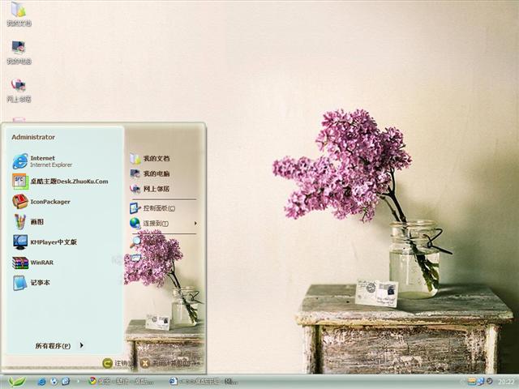The height and width of the screenshot is (389, 519).
Task: Expand 所有程序 all programs list
Action: coord(59,346)
